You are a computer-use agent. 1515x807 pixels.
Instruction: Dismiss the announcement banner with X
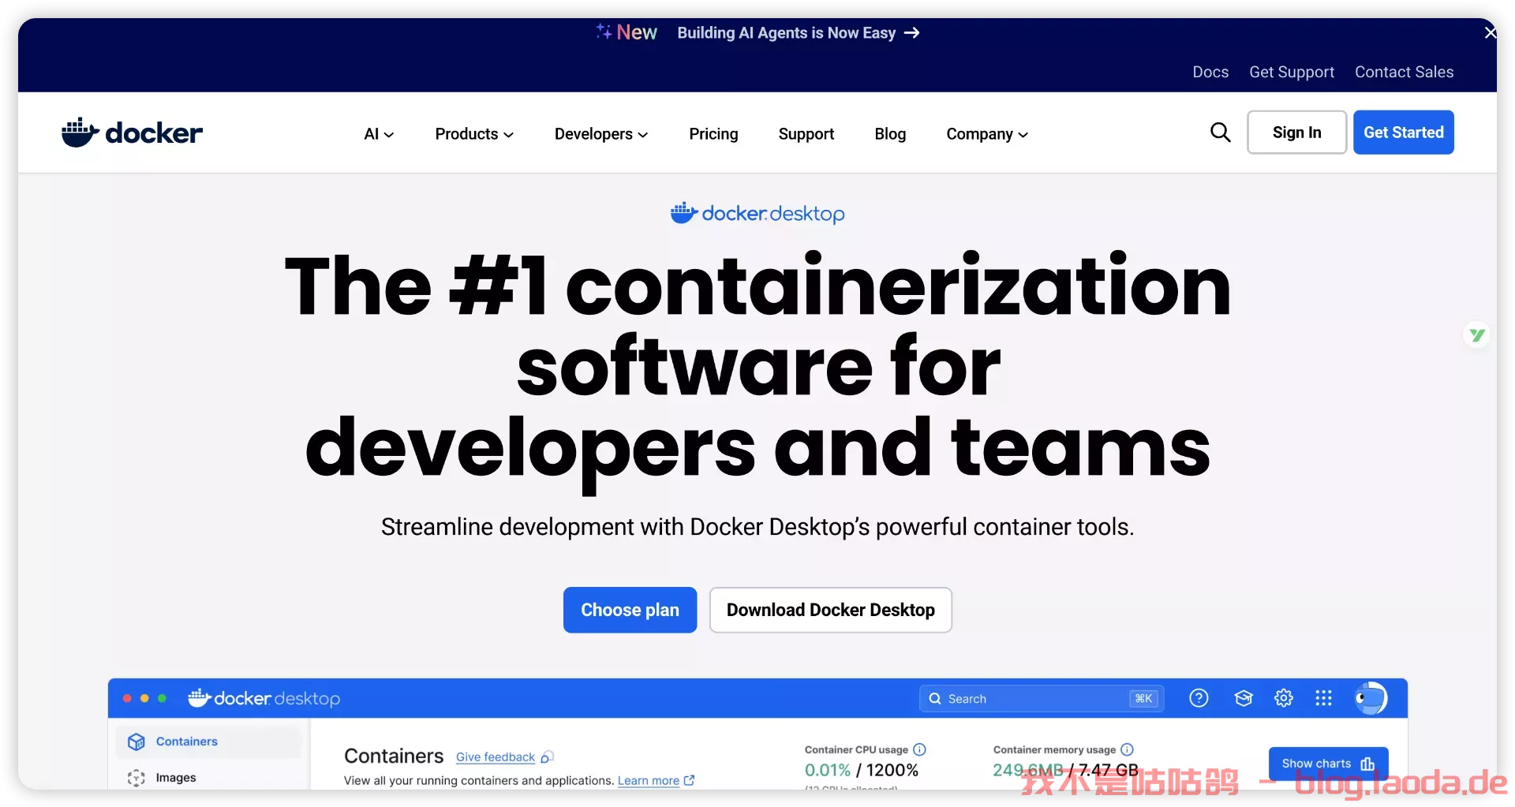click(1490, 32)
